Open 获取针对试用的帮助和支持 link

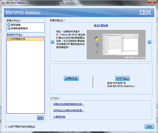pyautogui.click(x=69, y=104)
